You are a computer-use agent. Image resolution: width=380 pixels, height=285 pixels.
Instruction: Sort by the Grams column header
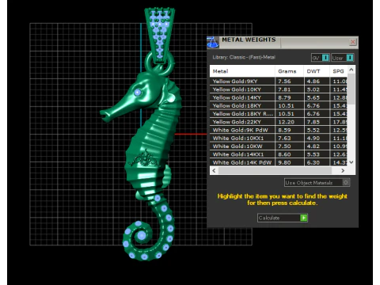click(289, 71)
